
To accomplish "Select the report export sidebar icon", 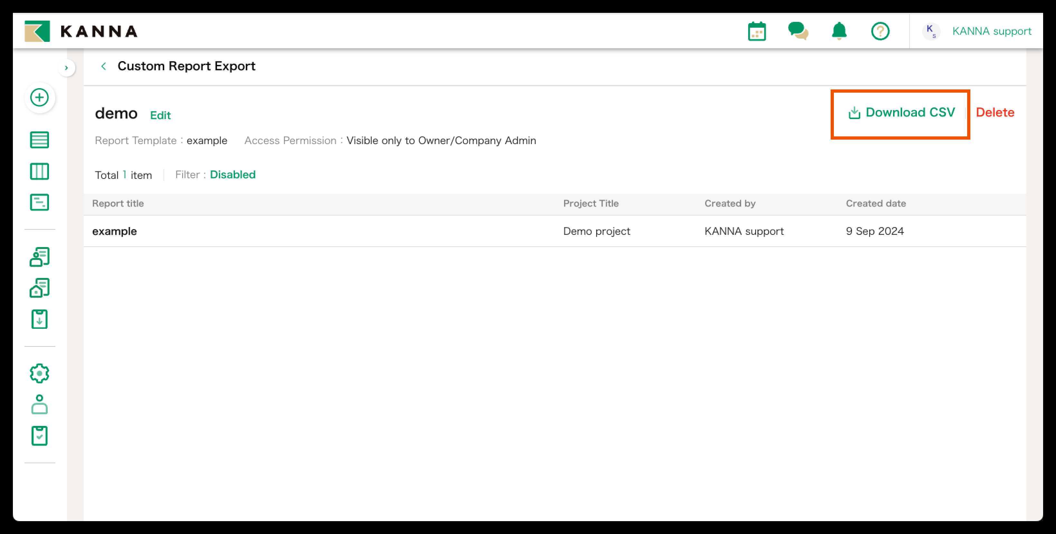I will pos(40,319).
